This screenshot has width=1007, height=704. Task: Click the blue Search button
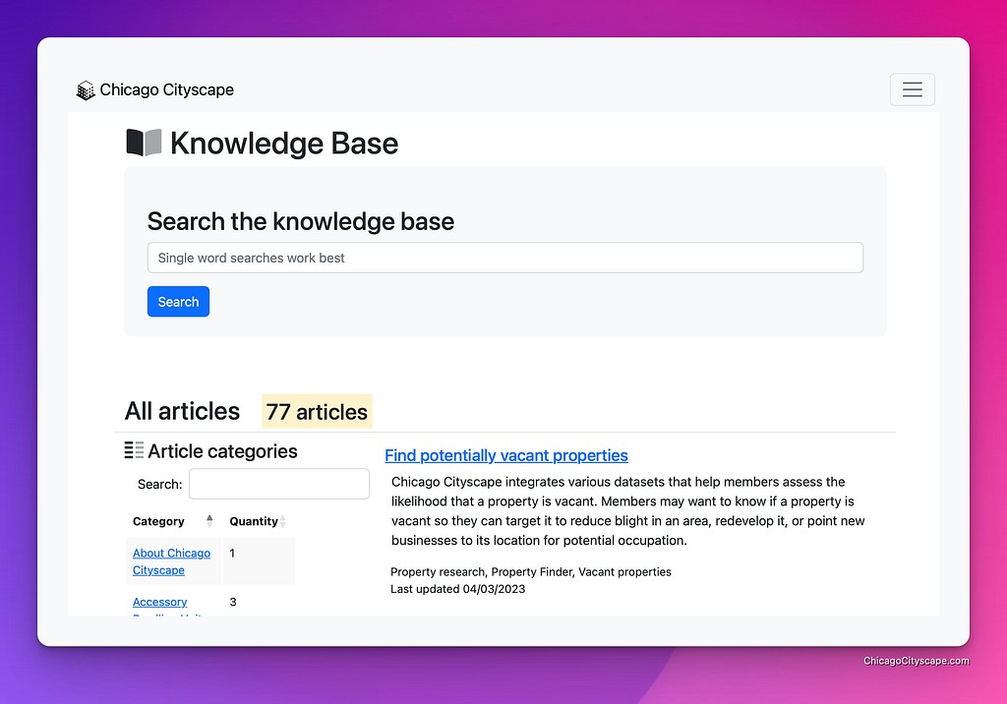178,301
